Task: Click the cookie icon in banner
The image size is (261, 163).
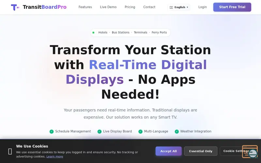Action: (x=10, y=151)
